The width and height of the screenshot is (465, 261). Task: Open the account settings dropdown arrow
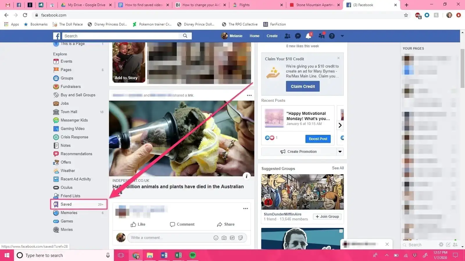point(342,36)
